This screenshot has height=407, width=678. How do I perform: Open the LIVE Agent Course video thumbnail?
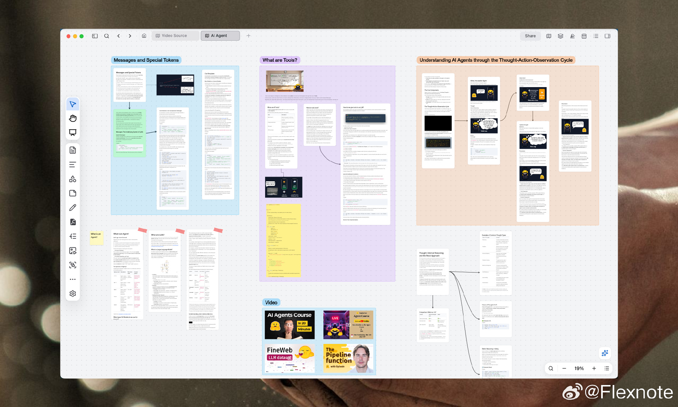coord(348,325)
